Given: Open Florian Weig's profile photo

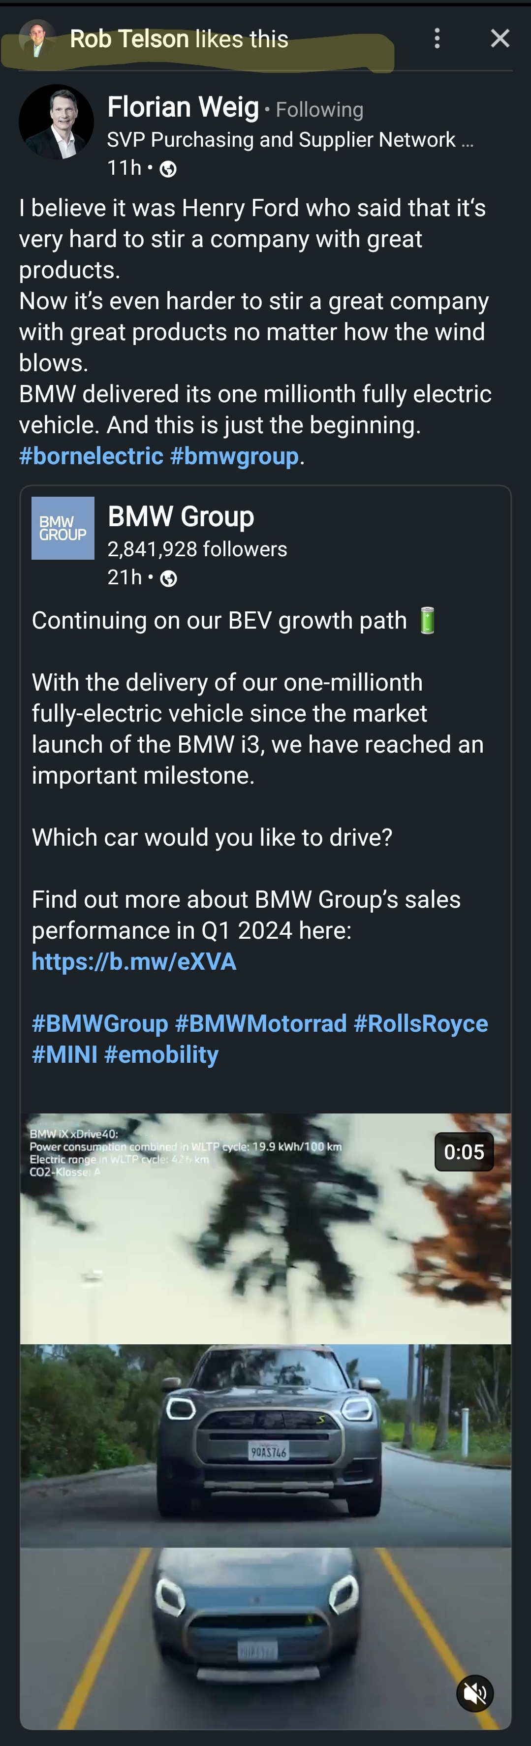Looking at the screenshot, I should [56, 122].
